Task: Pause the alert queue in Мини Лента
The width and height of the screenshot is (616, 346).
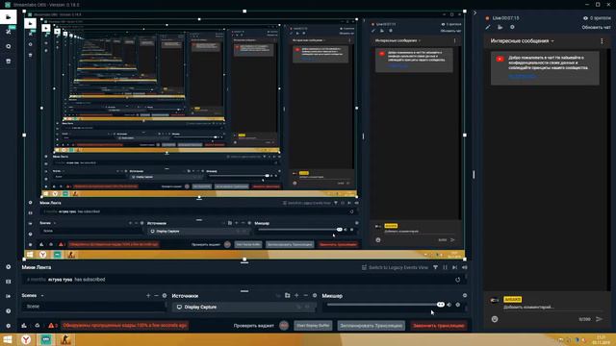Action: click(x=445, y=267)
